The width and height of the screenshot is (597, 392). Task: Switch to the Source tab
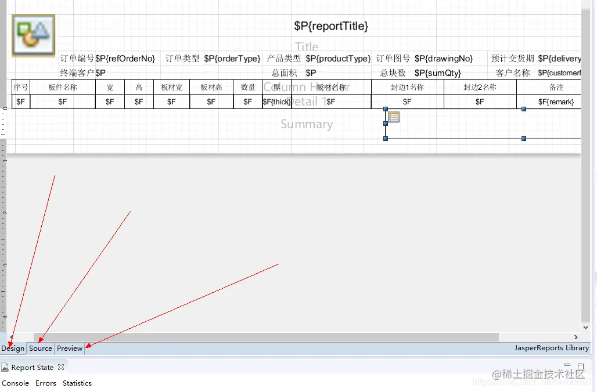40,349
